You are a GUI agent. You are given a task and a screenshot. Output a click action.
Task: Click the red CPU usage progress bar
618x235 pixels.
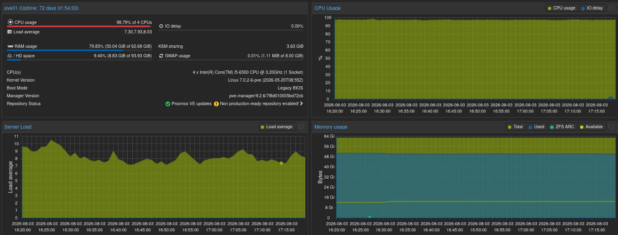click(x=78, y=26)
